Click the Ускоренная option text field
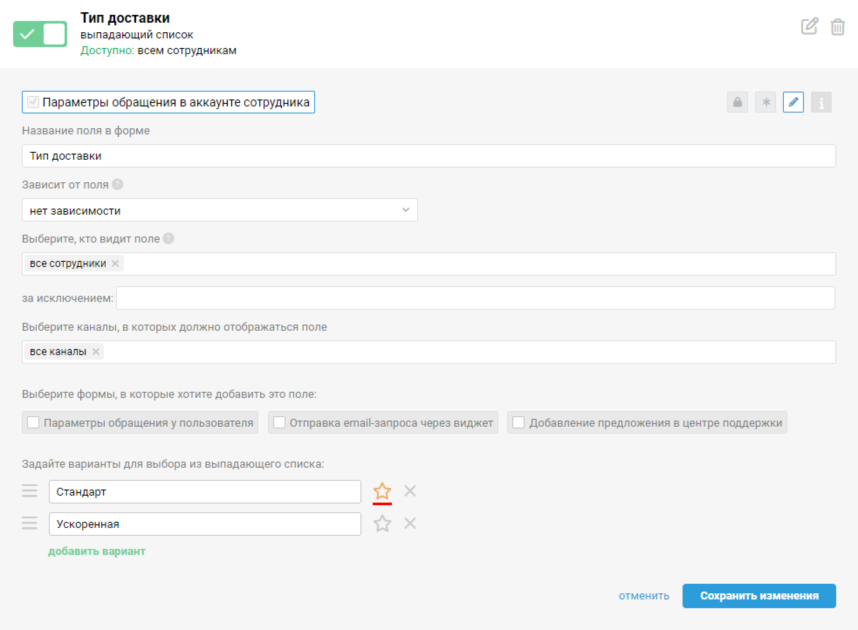 pyautogui.click(x=205, y=524)
